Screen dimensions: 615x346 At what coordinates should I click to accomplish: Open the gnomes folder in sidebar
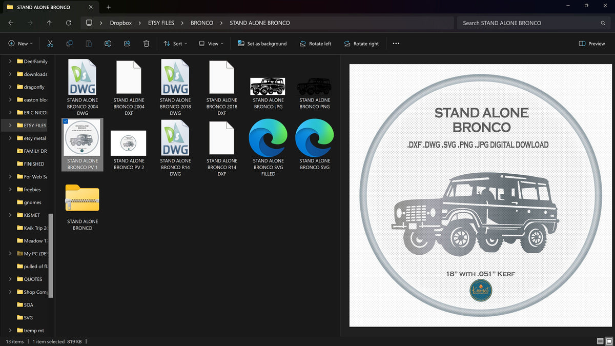click(29, 202)
